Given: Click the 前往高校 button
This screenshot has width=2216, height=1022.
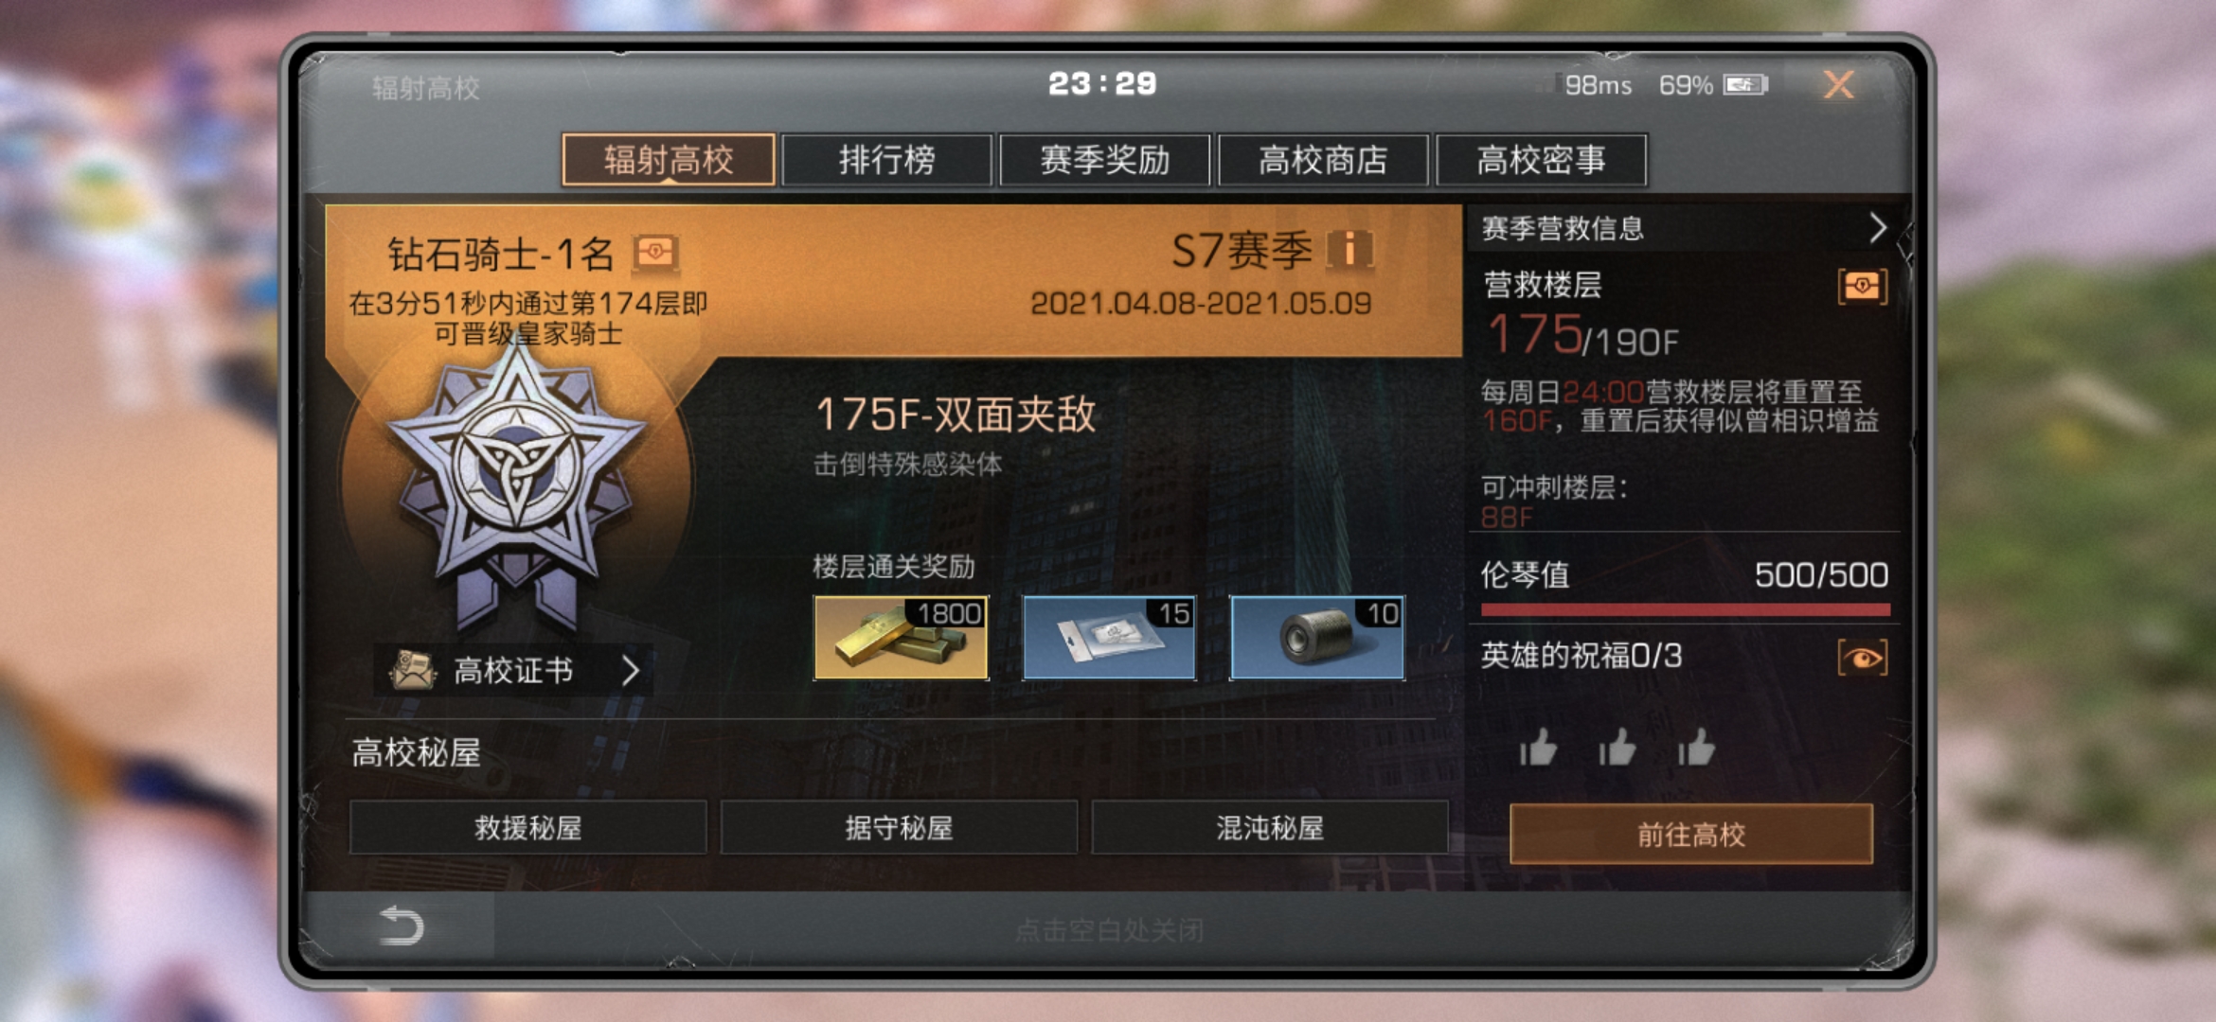Looking at the screenshot, I should 1691,834.
